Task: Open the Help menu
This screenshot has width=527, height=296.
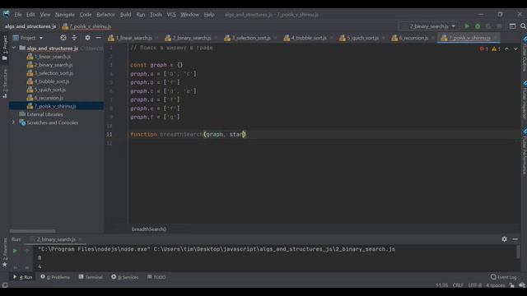Action: coord(209,15)
